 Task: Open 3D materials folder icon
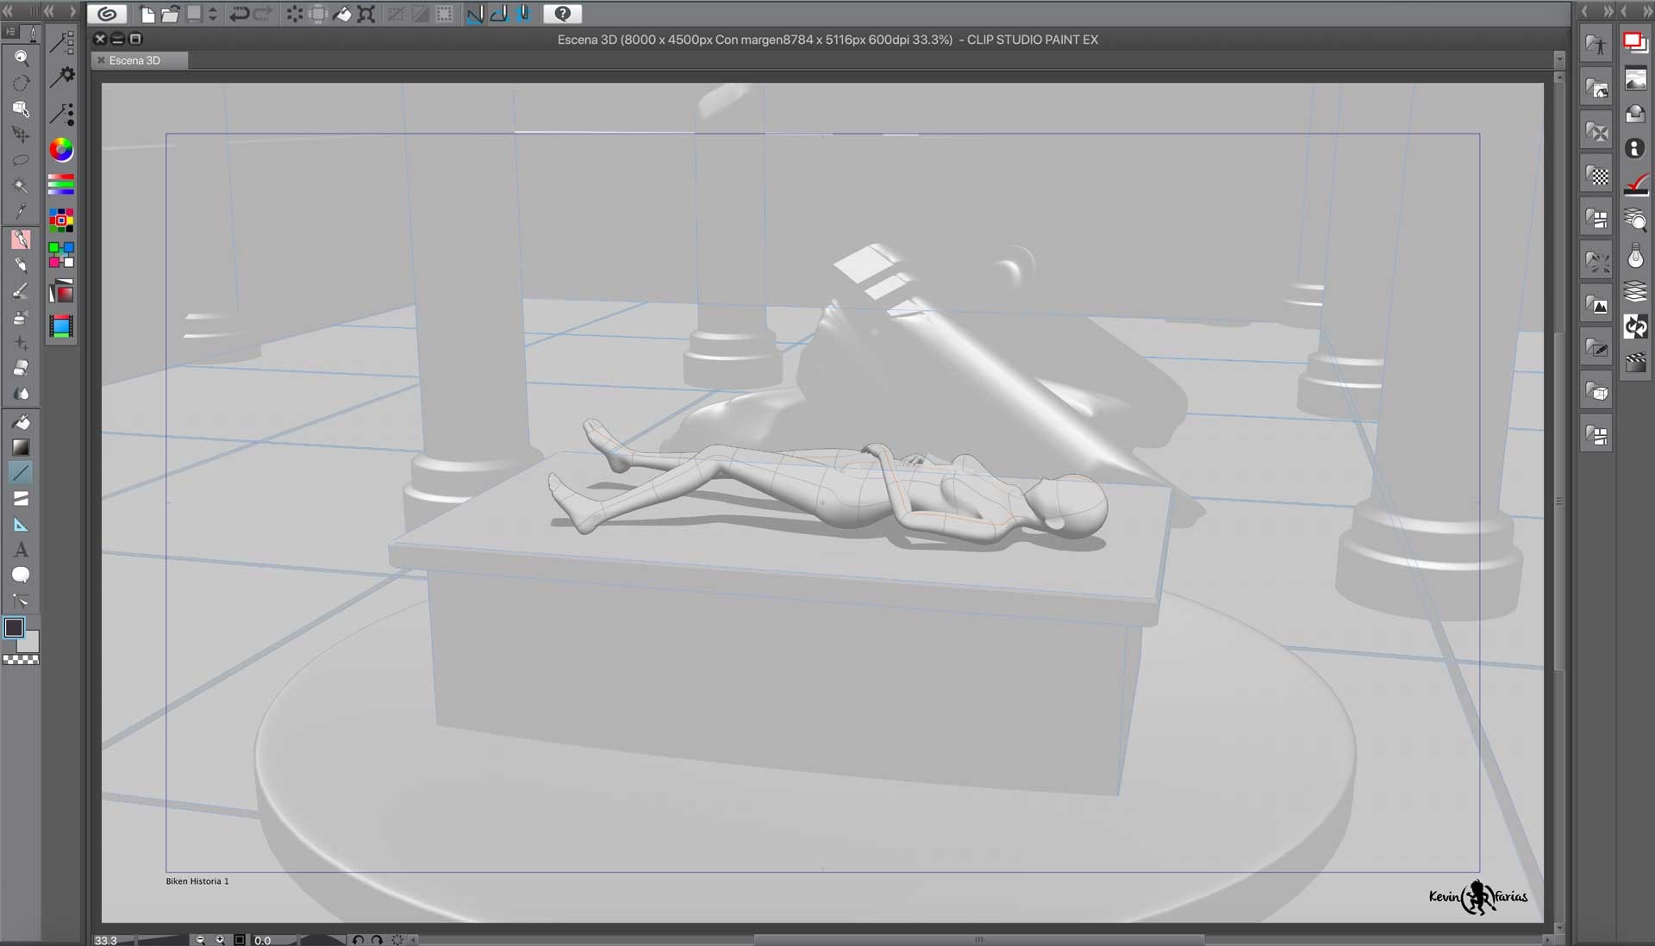1596,392
